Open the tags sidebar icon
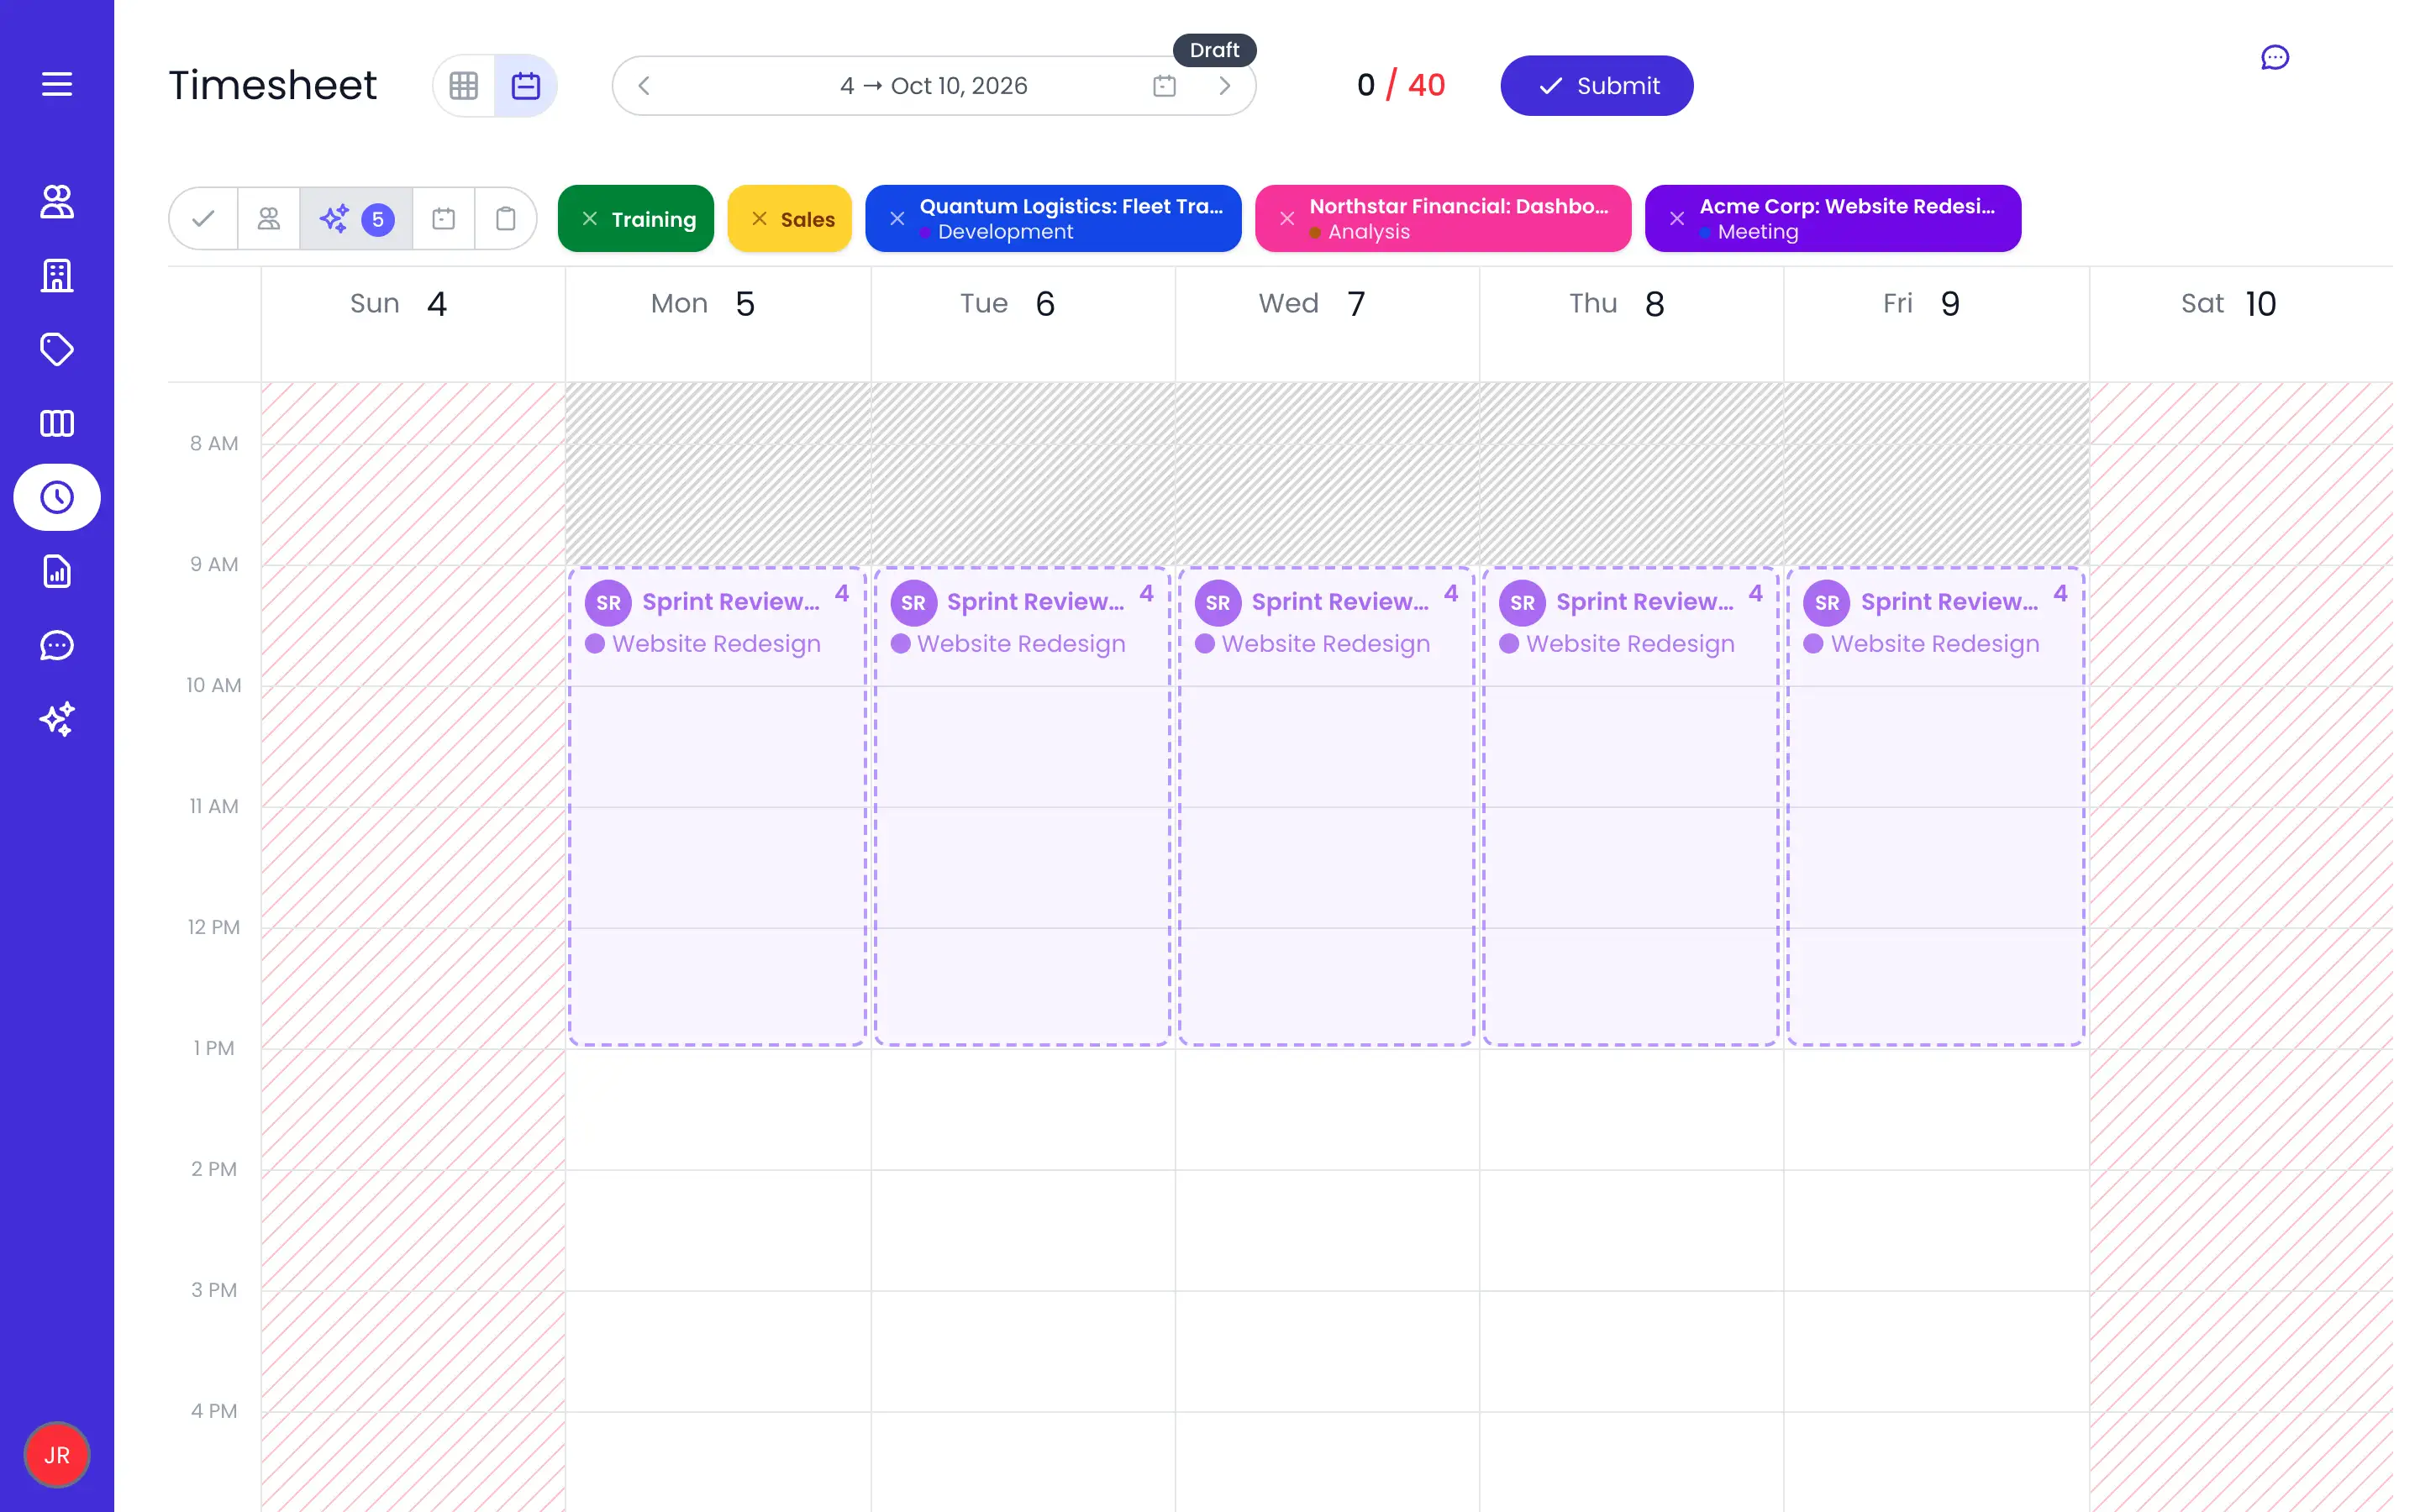The height and width of the screenshot is (1512, 2420). tap(57, 349)
